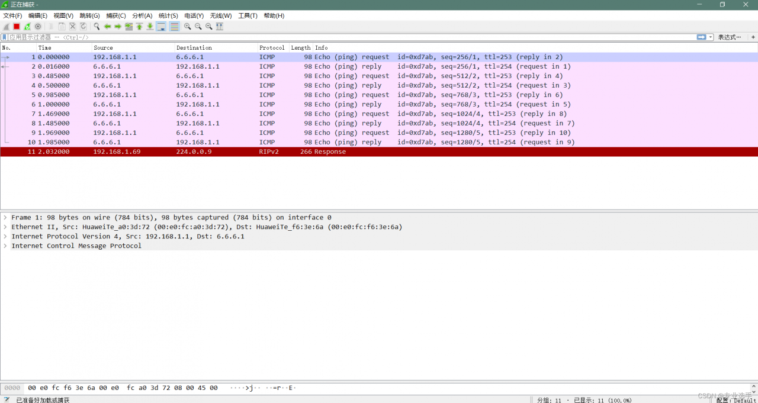Screen dimensions: 758x403
Task: Apply display filter arrow button
Action: (702, 37)
